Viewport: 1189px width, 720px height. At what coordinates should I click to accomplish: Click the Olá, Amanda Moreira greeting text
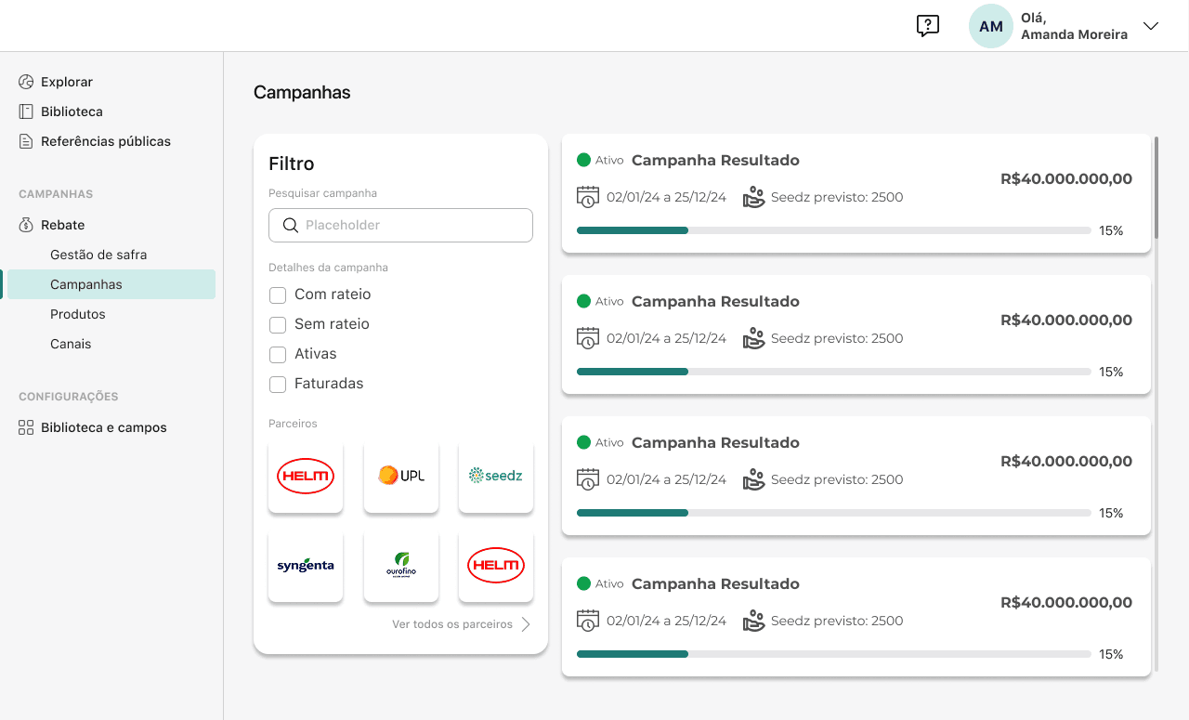(1074, 26)
